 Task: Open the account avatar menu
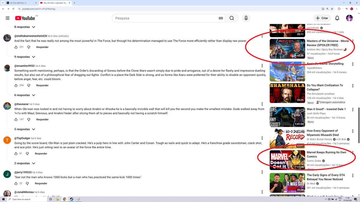pyautogui.click(x=349, y=18)
